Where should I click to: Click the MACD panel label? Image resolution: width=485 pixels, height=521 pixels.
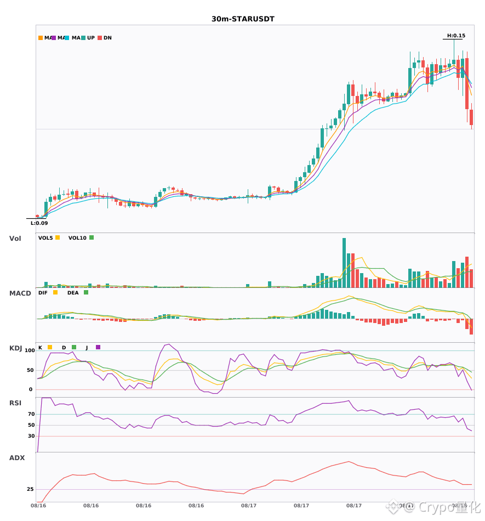pyautogui.click(x=20, y=293)
